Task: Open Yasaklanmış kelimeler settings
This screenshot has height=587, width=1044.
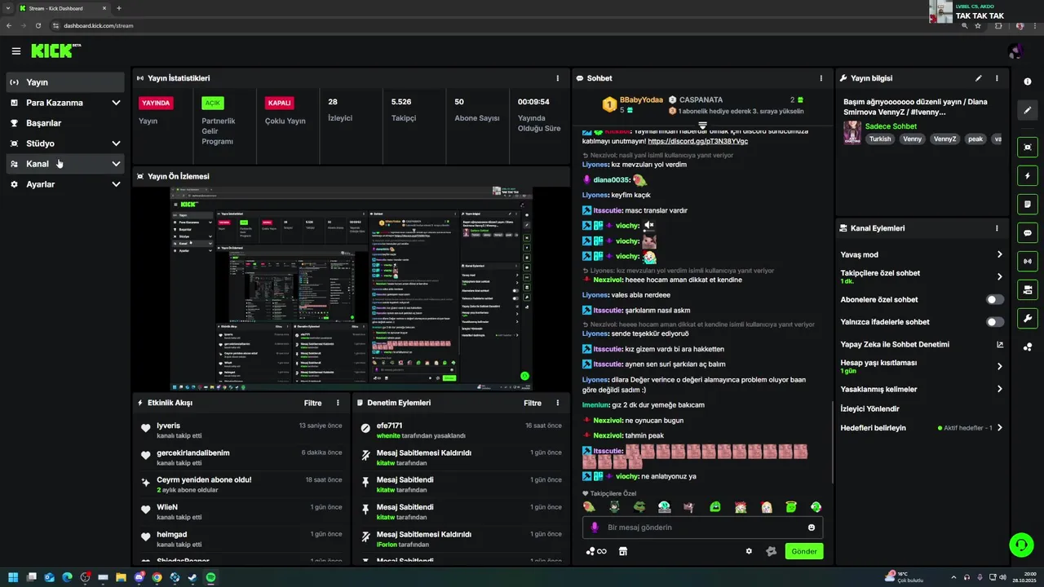Action: click(x=922, y=389)
